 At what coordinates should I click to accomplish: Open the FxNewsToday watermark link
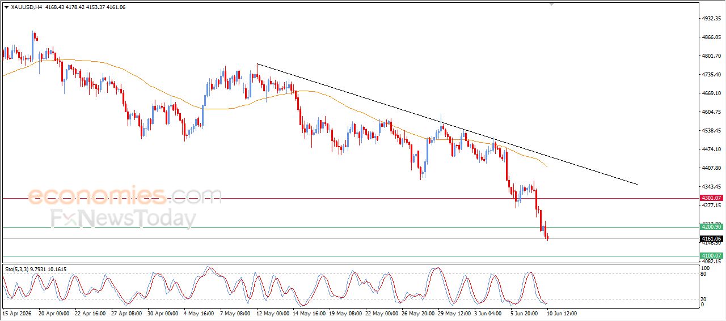coord(124,218)
